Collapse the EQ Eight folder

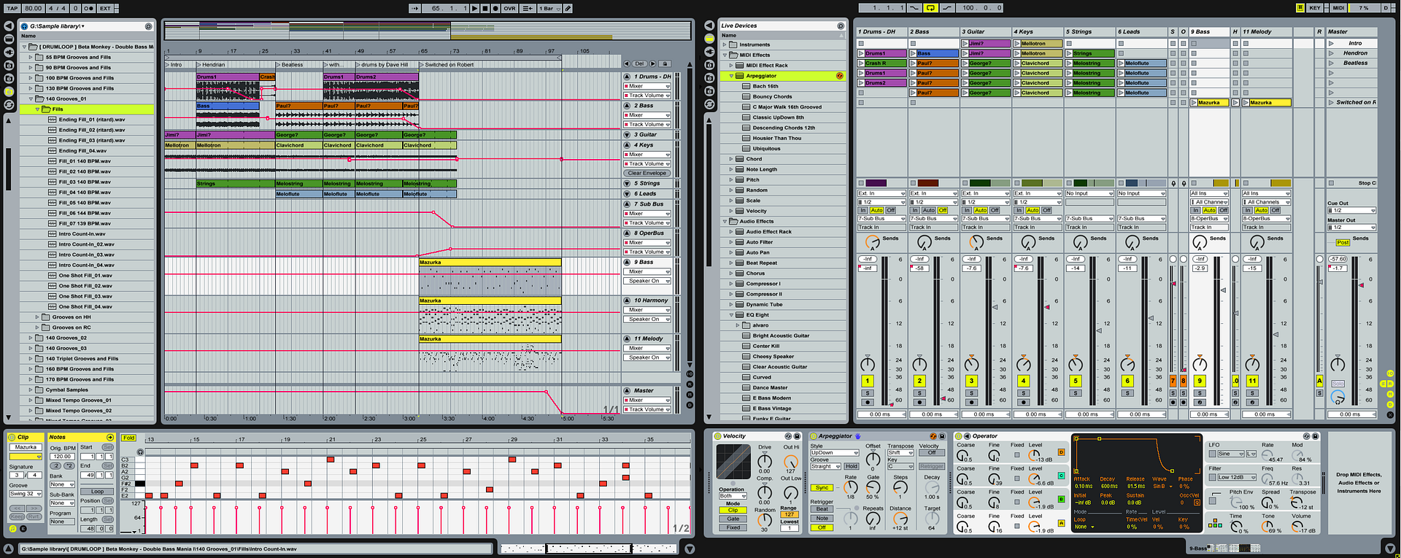tap(732, 315)
